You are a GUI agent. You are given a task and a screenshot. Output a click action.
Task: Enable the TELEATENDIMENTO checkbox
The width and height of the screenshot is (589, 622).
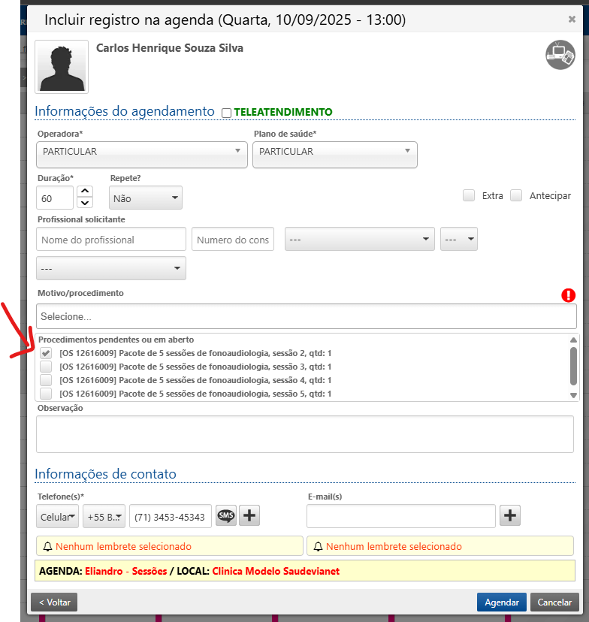coord(226,113)
